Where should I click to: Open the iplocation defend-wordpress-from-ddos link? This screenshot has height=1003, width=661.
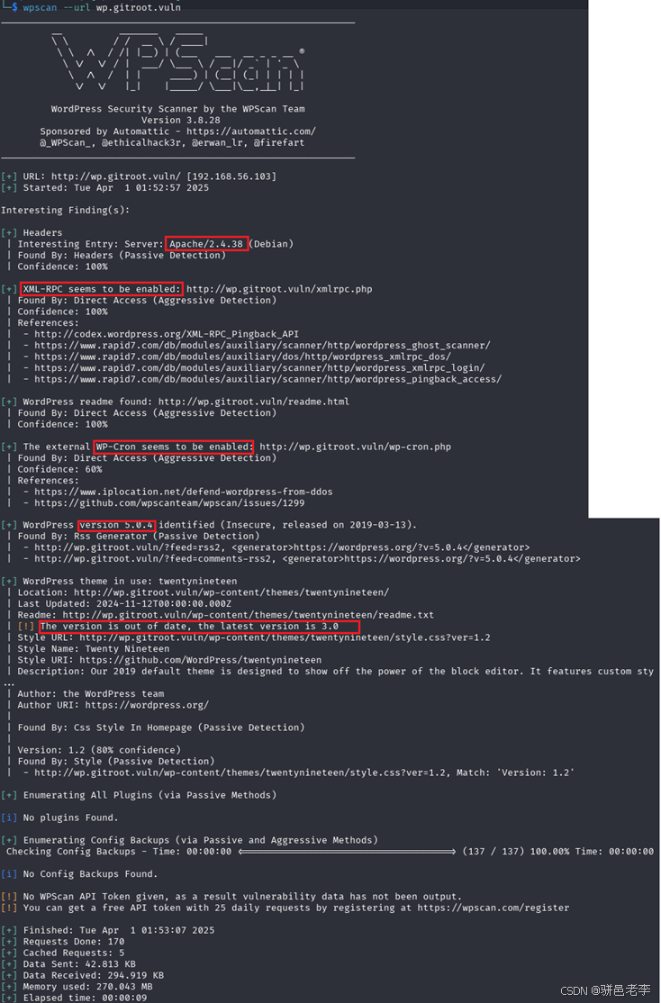(184, 492)
